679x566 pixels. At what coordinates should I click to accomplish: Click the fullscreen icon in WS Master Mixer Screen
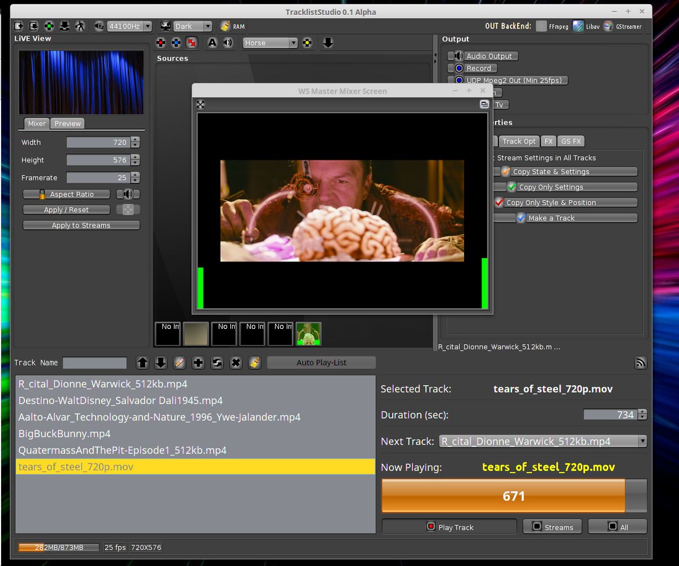click(x=200, y=104)
